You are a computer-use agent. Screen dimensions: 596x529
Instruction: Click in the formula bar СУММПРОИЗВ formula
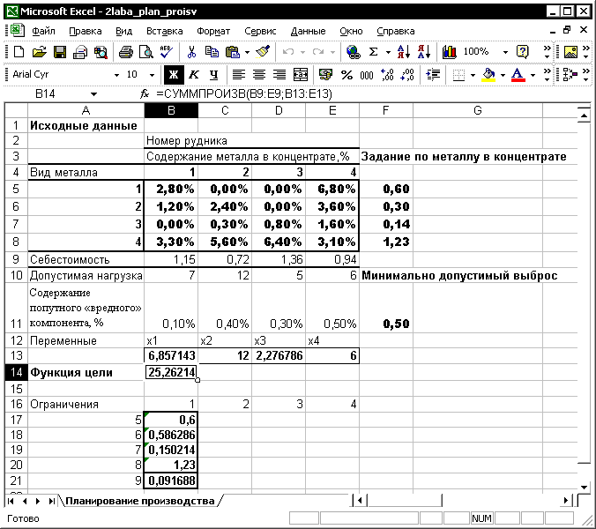(x=244, y=93)
